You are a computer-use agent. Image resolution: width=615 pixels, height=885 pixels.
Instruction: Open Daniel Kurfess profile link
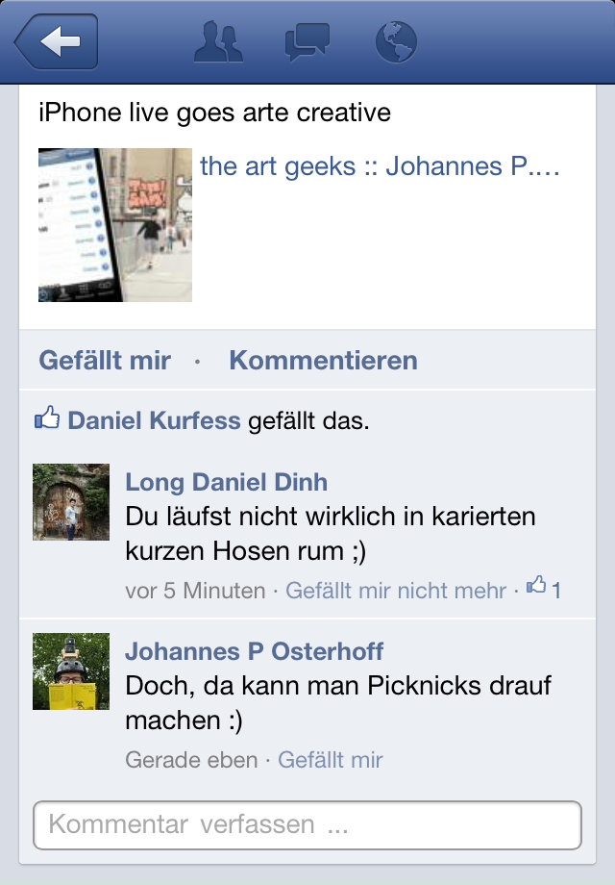point(154,420)
